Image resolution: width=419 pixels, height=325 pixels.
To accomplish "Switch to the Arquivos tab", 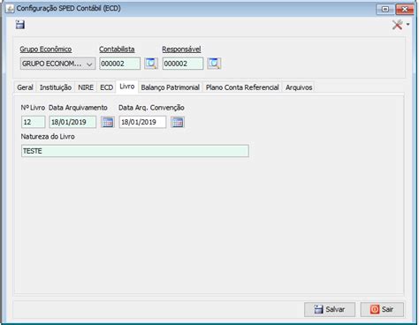I will click(299, 87).
